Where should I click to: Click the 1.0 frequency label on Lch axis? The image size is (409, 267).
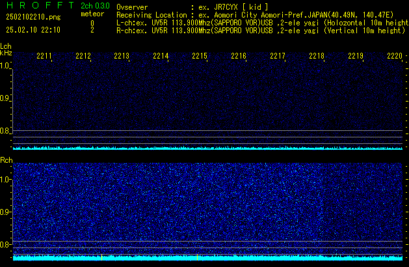click(x=5, y=66)
